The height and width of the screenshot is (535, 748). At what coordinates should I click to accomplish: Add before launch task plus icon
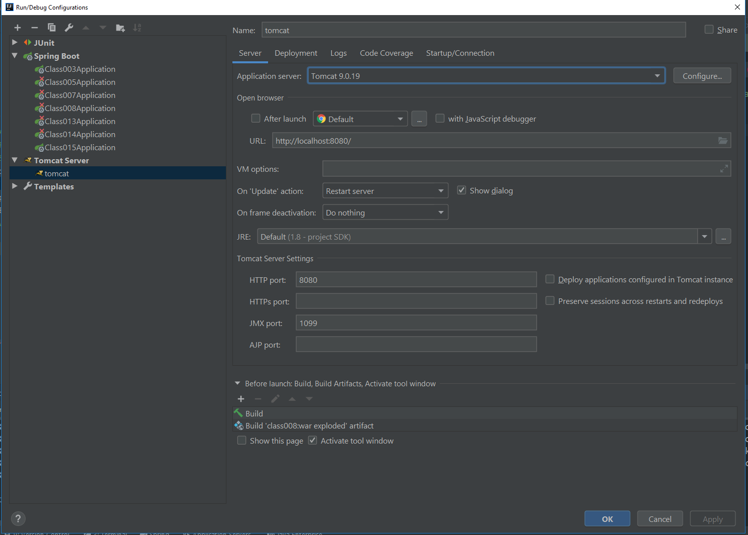coord(241,399)
